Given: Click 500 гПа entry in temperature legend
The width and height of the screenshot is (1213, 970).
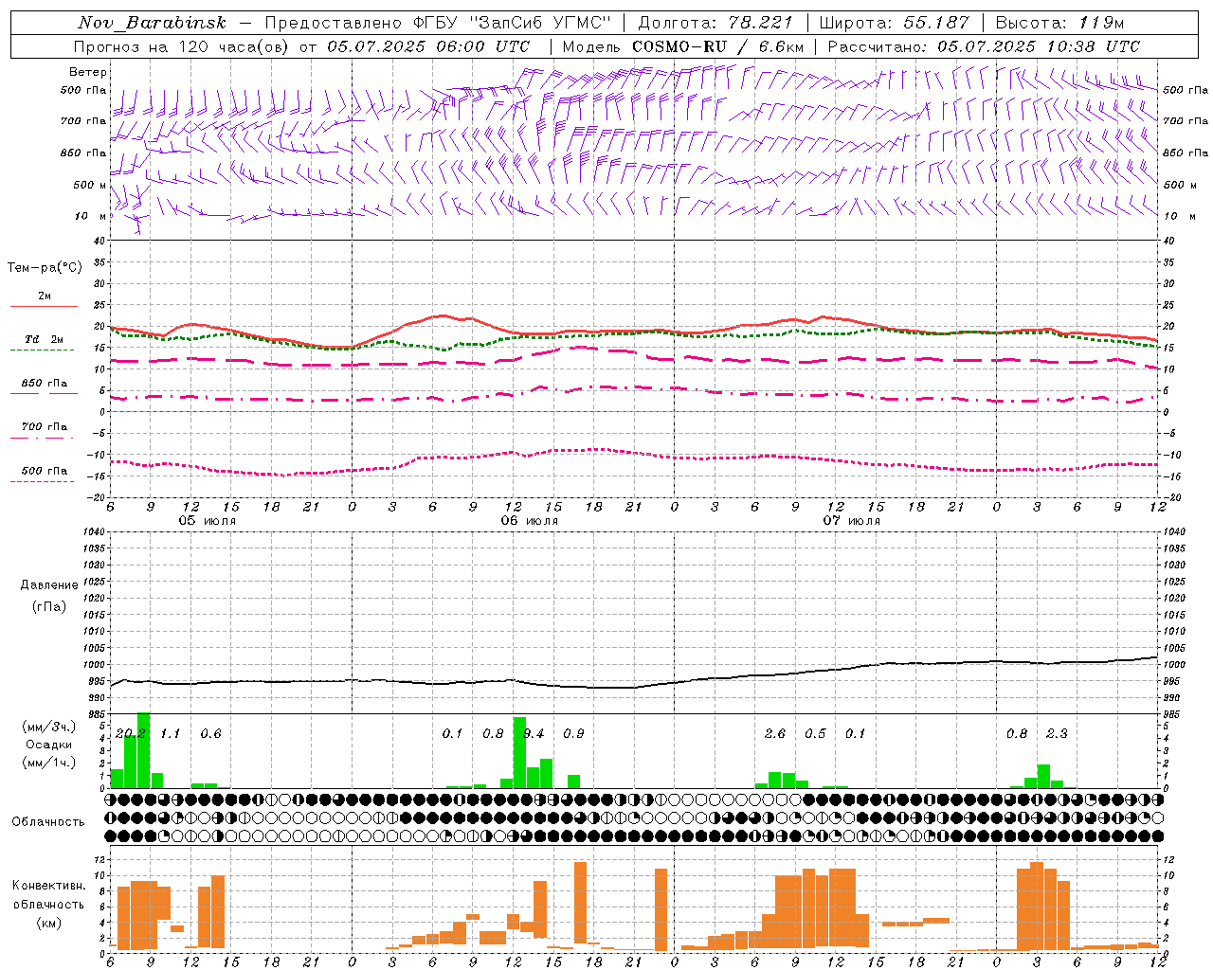Looking at the screenshot, I should [x=45, y=471].
